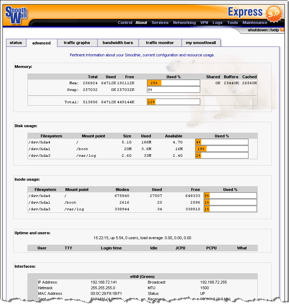Click the orange help question mark icon

coord(282,30)
